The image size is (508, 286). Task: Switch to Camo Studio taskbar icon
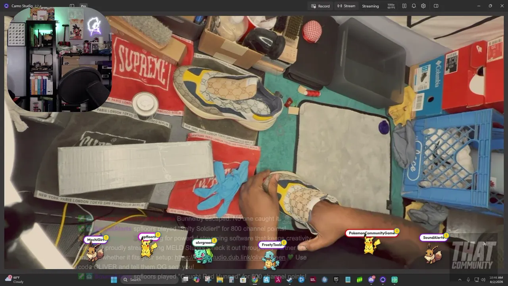click(x=383, y=280)
